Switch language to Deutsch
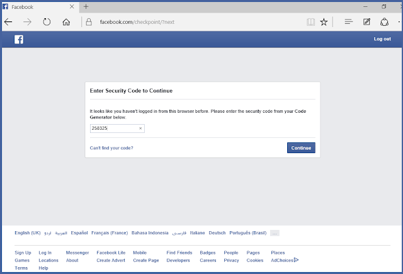403x274 pixels. (x=217, y=233)
